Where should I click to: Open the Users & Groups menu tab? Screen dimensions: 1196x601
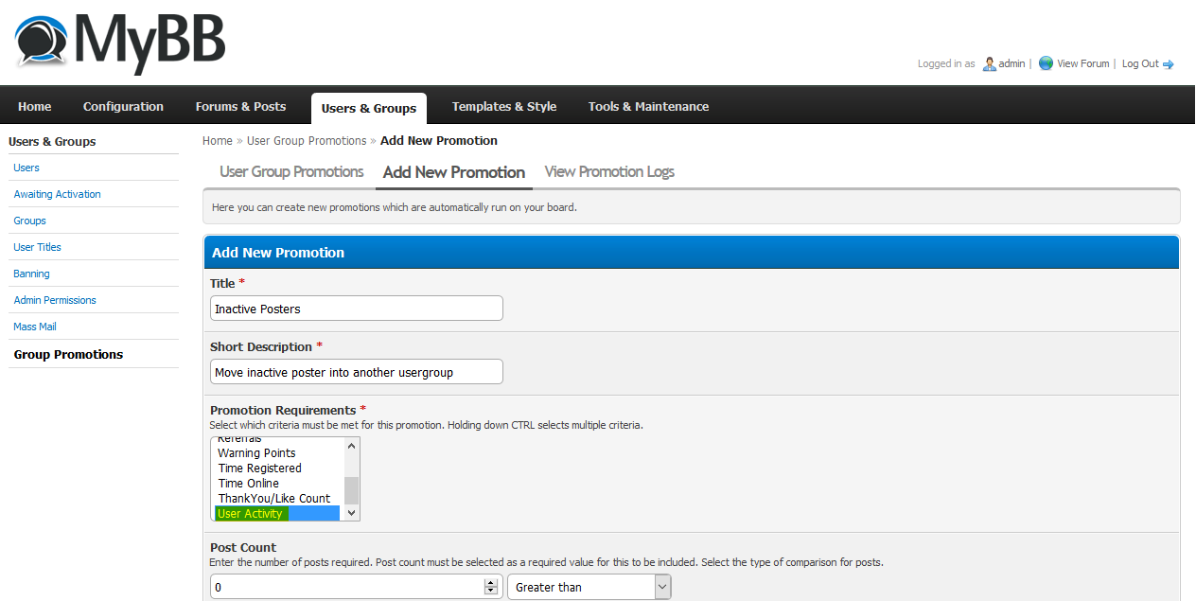[x=368, y=108]
